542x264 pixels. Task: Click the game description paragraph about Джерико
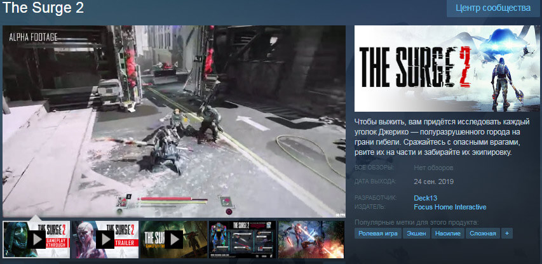(442, 137)
